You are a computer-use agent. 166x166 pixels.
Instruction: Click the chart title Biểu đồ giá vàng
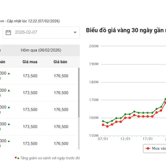(126, 30)
